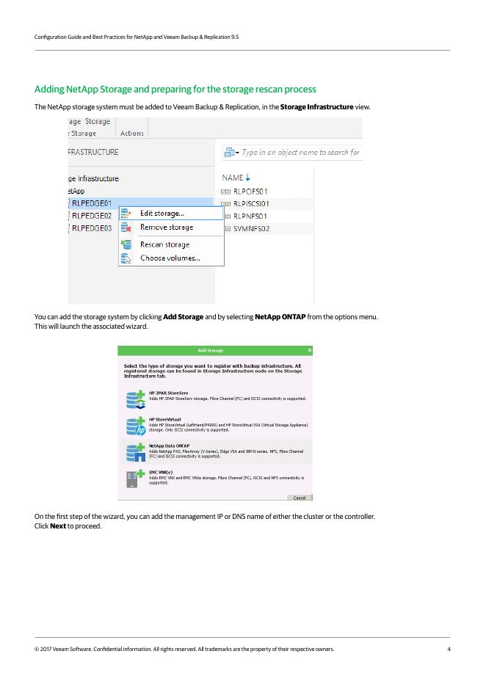Click the Storage ribbon label
Screen dimensions: 486x687
(x=98, y=121)
